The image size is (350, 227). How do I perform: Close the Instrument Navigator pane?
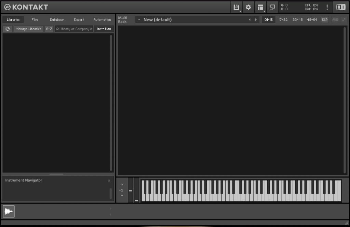click(109, 181)
